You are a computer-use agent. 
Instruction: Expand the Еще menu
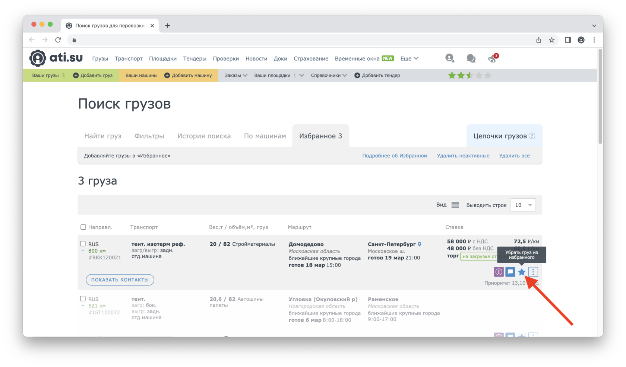(x=409, y=58)
